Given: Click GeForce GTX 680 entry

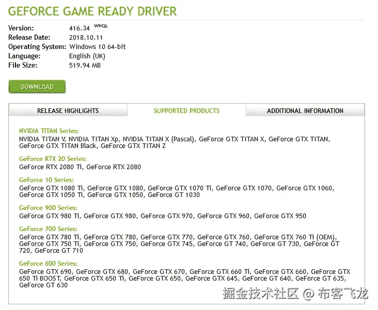Looking at the screenshot, I should point(102,272).
